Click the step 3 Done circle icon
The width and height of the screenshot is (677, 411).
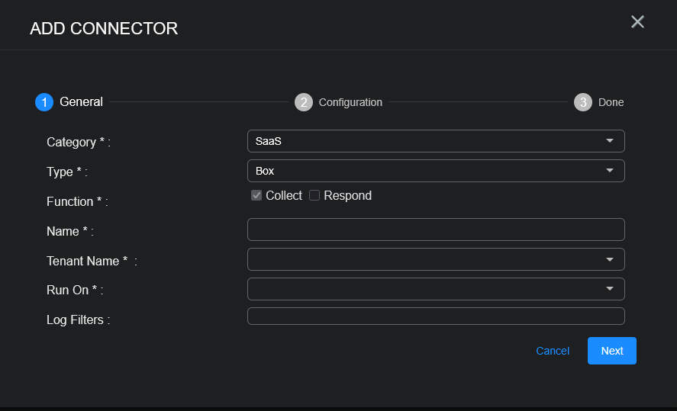click(583, 102)
